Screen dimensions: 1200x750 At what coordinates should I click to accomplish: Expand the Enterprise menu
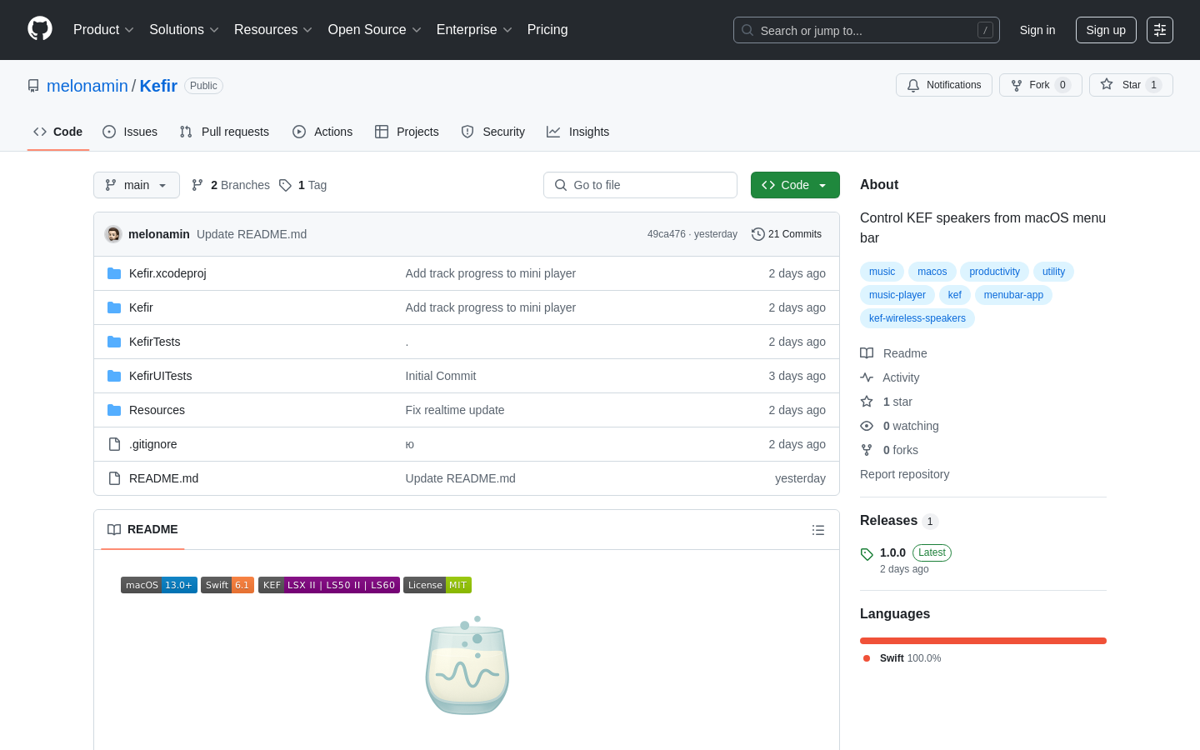tap(474, 30)
